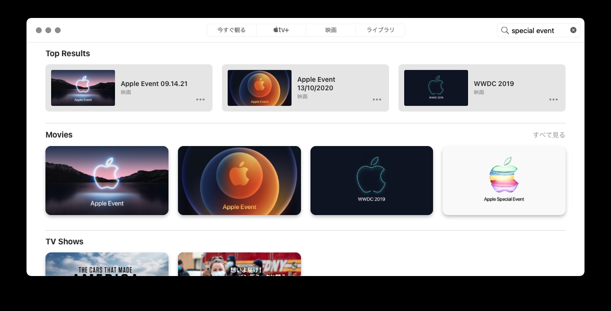Open The Cars That Made America show
The height and width of the screenshot is (311, 611).
107,265
